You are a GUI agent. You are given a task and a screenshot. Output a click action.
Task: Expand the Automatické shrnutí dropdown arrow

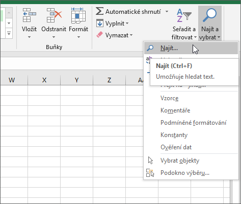(167, 12)
